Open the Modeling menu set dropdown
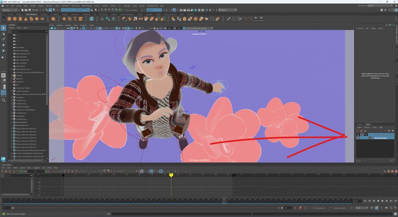Viewport: 398px width, 217px height. (10, 10)
